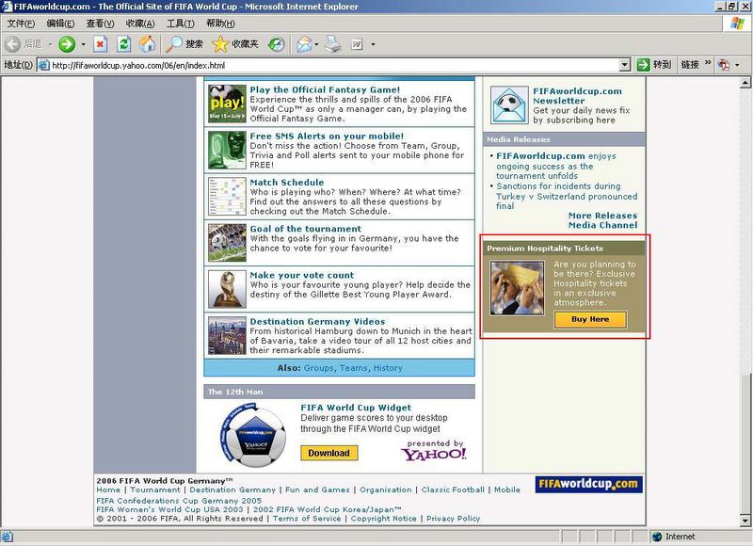
Task: Click the FIFAworldcup.com footer logo
Action: click(589, 484)
